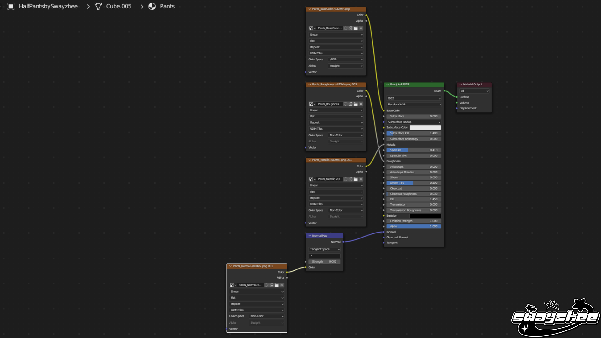Click the Emission Strength field at 1.000
The image size is (601, 338).
(414, 221)
